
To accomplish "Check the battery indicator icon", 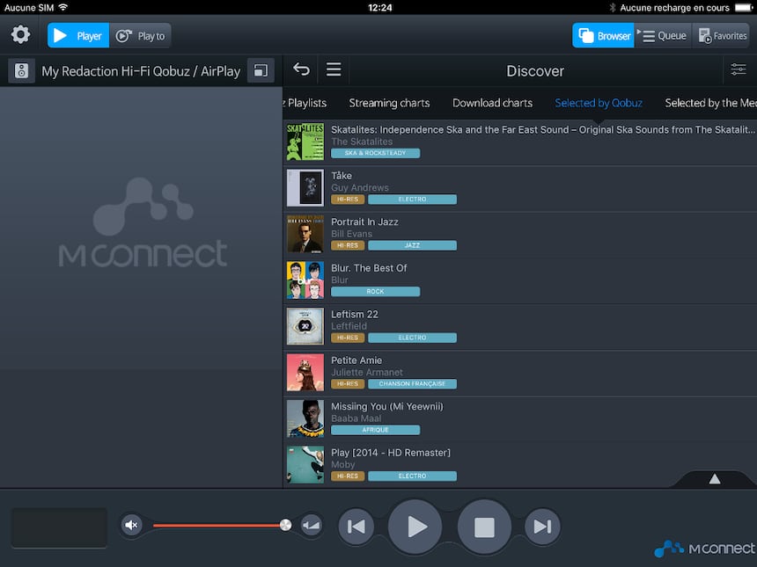I will pyautogui.click(x=744, y=7).
